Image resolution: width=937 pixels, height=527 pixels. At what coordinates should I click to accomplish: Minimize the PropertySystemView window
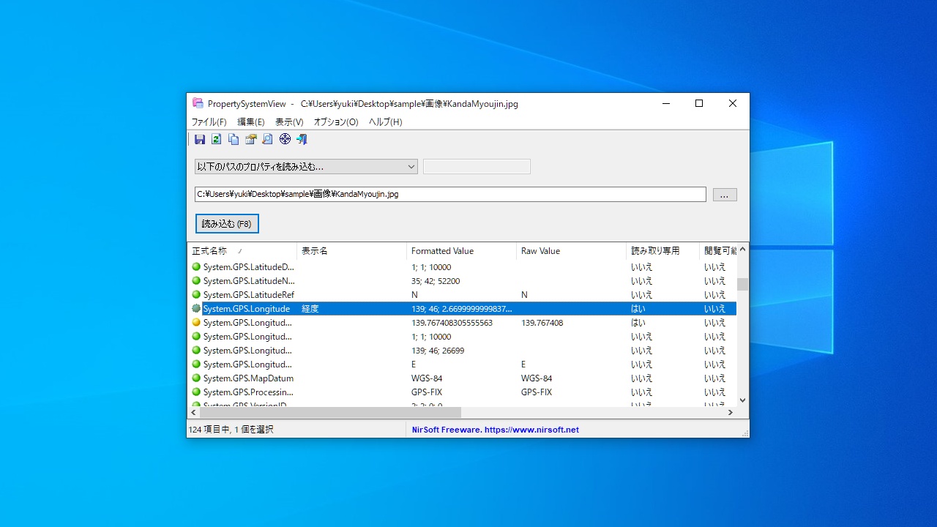[x=665, y=103]
